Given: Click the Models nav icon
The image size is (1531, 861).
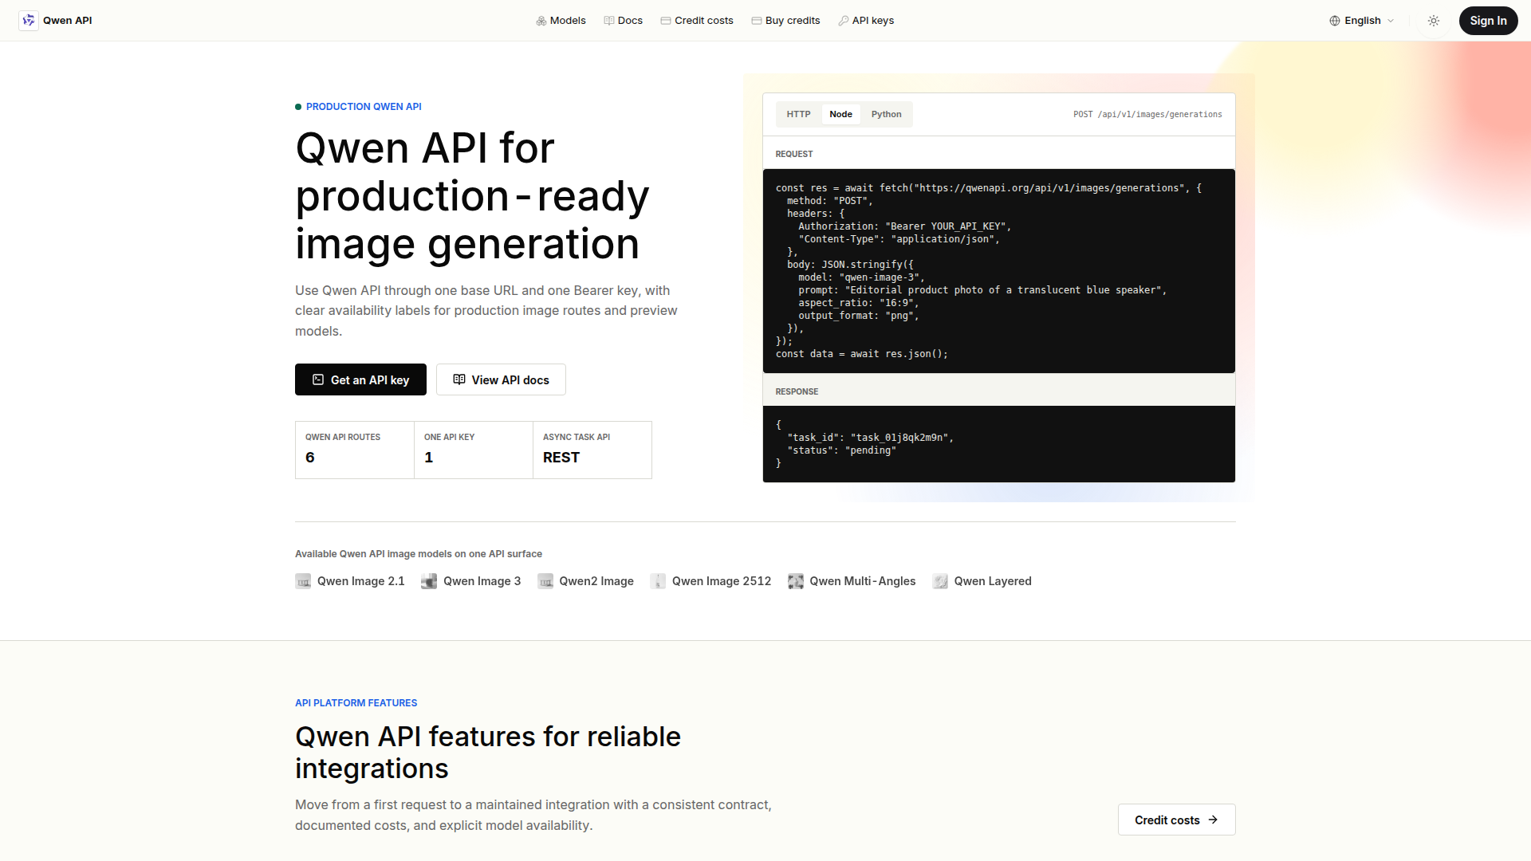Looking at the screenshot, I should point(541,21).
